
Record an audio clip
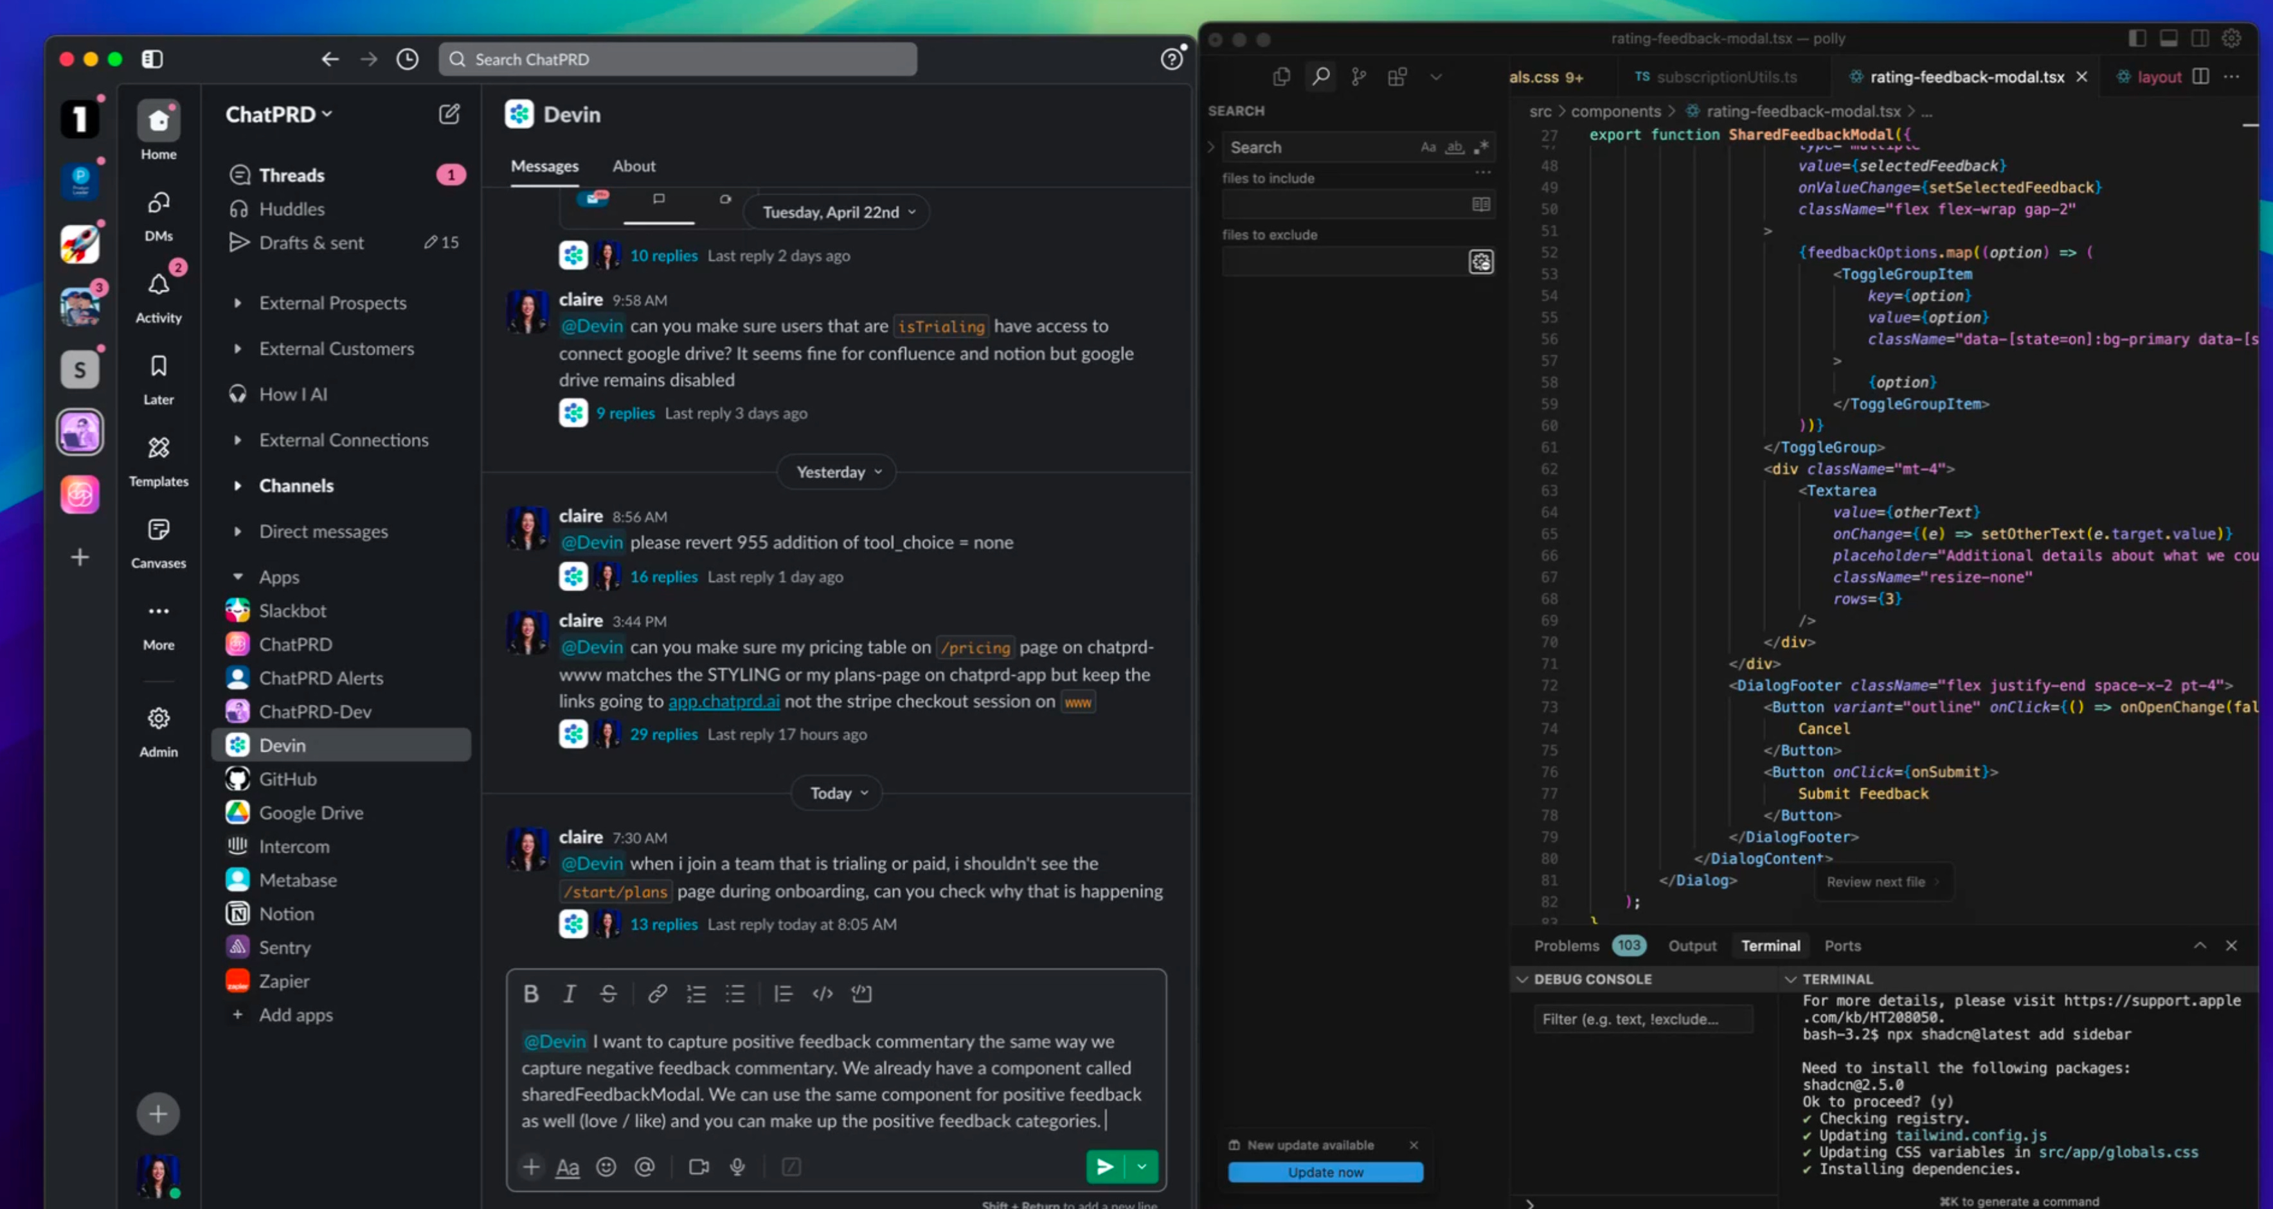point(738,1167)
